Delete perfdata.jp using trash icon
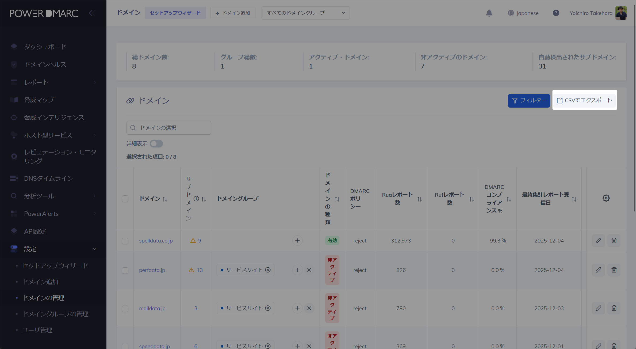This screenshot has height=349, width=636. [x=614, y=270]
